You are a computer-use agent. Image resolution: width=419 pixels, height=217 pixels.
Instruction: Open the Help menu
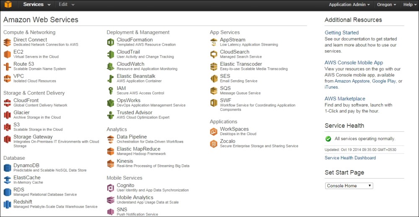click(410, 5)
